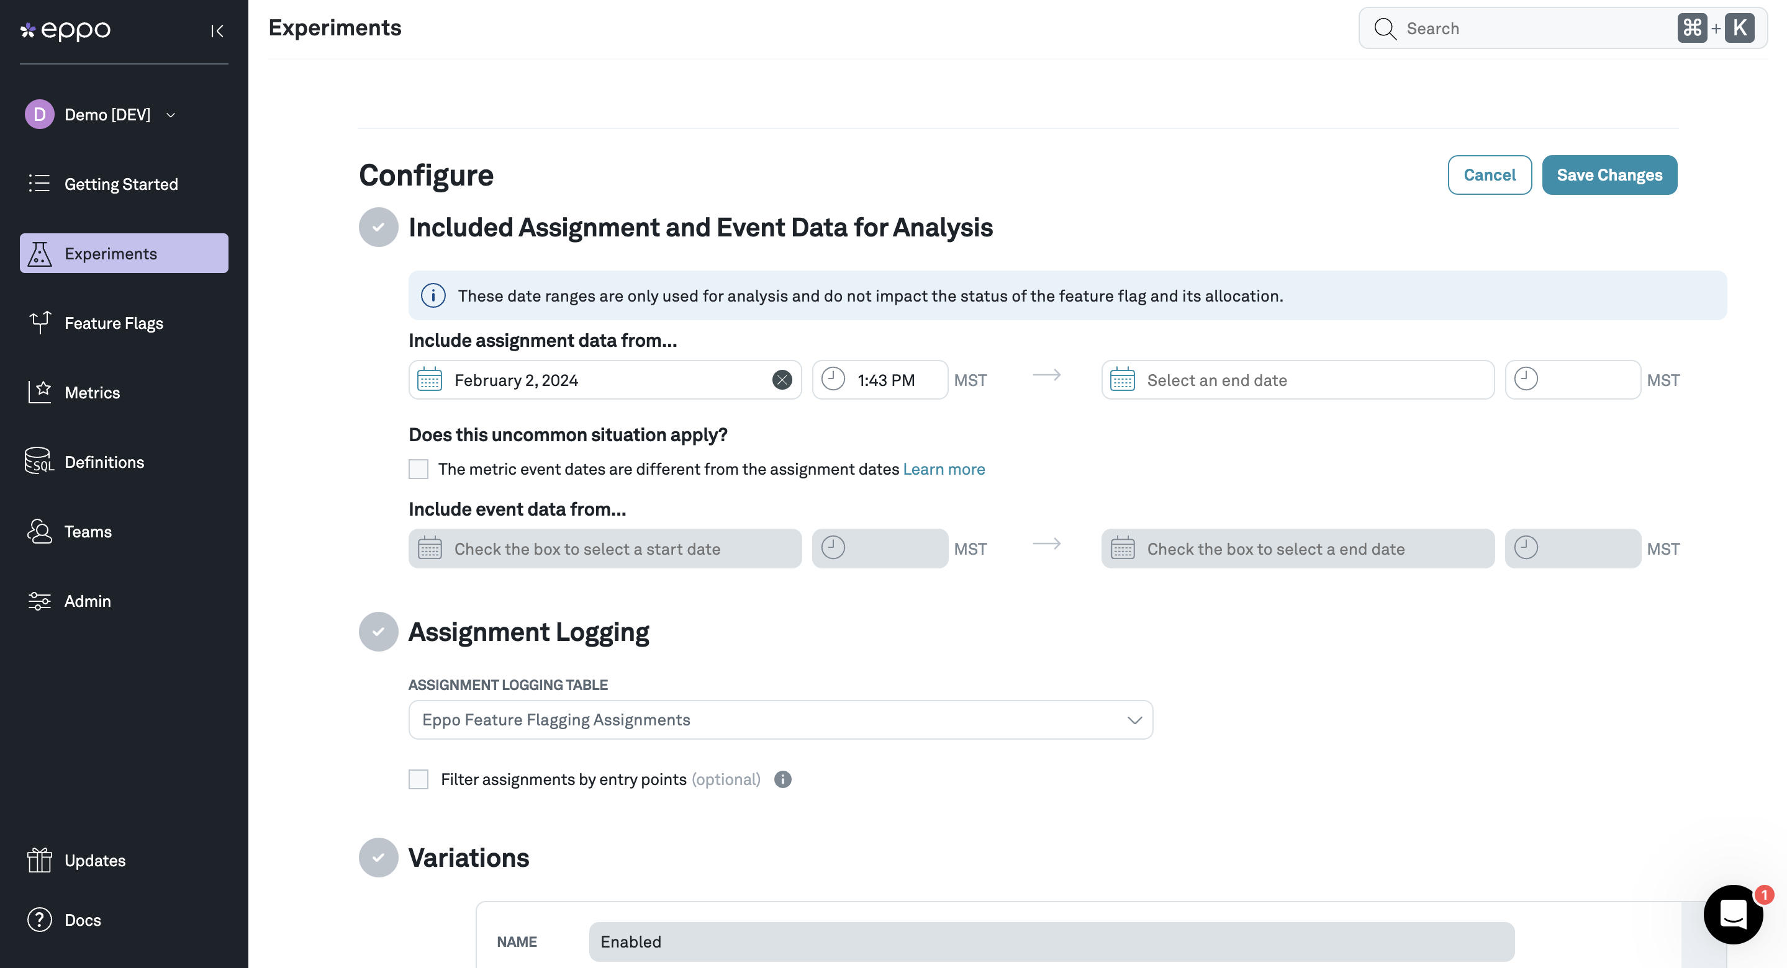Image resolution: width=1787 pixels, height=968 pixels.
Task: Expand the Demo [DEV] workspace selector
Action: (171, 114)
